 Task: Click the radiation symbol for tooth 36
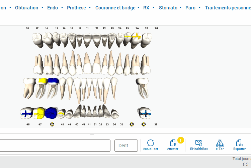[x=132, y=124]
